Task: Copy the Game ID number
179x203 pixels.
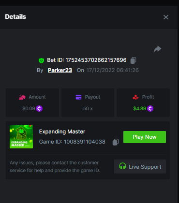Action: (116, 142)
